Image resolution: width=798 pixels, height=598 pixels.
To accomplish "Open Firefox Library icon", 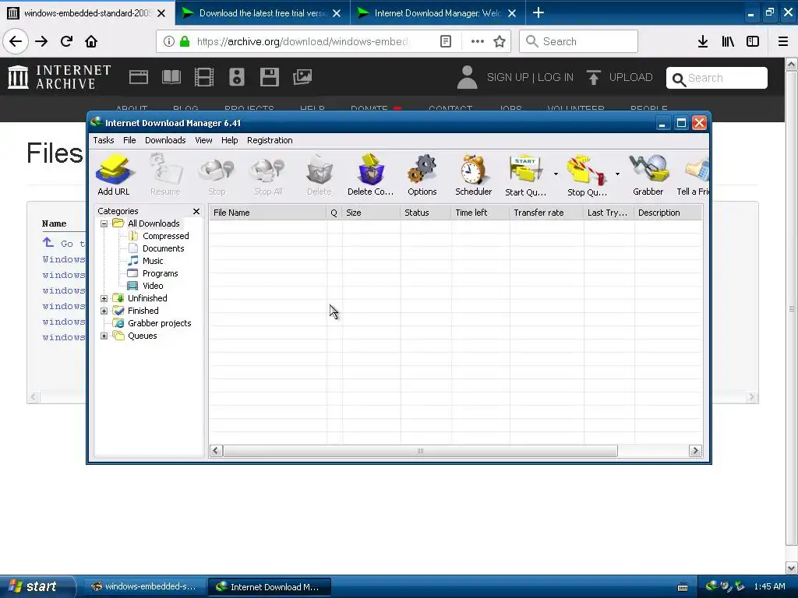I will pyautogui.click(x=728, y=41).
